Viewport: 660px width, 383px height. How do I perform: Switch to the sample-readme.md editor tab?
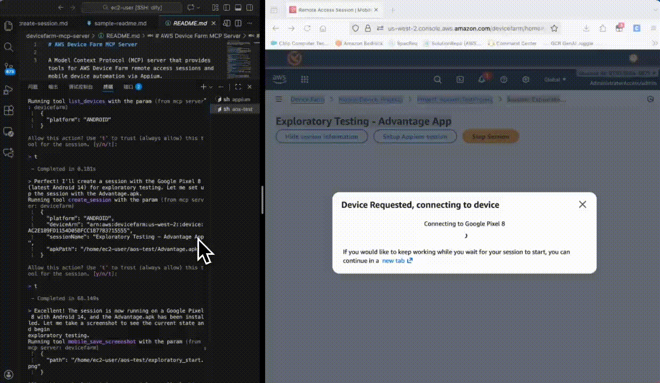tap(117, 23)
